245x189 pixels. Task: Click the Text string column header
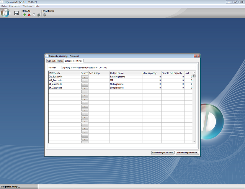[x=99, y=73]
